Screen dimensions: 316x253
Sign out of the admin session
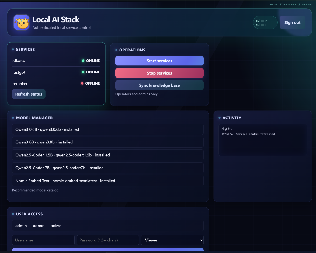[x=292, y=22]
